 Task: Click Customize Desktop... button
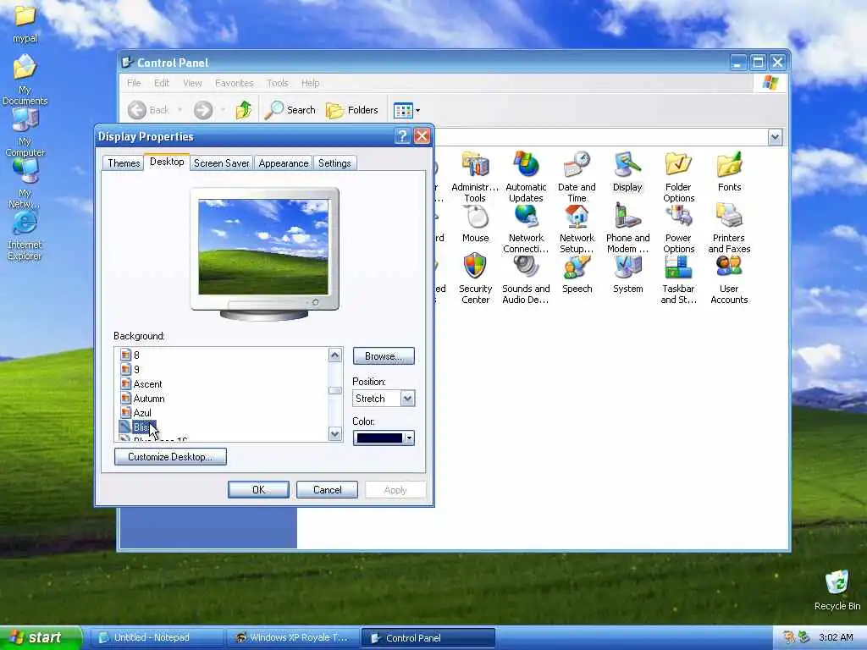170,456
